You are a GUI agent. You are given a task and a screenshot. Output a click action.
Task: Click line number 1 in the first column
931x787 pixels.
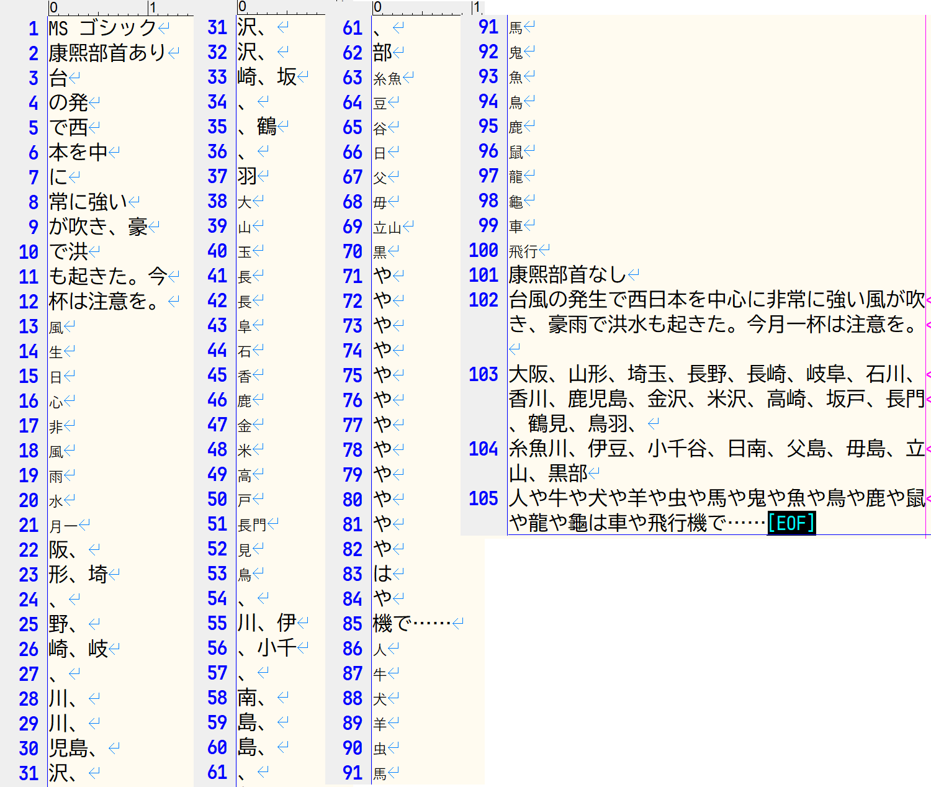tap(32, 27)
